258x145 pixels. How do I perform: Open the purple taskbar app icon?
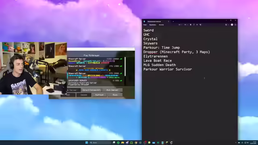click(x=127, y=143)
